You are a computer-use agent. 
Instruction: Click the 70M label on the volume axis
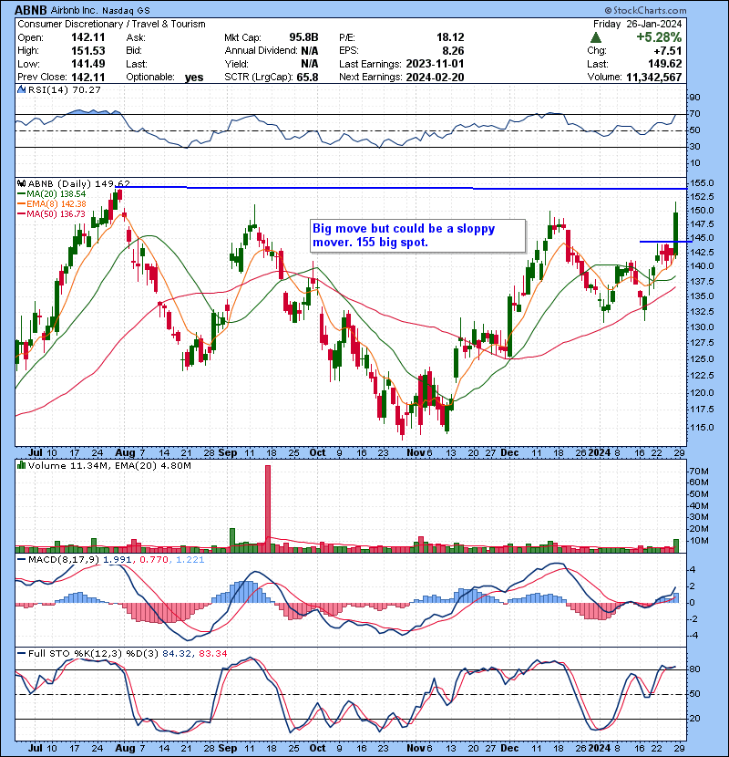[699, 472]
